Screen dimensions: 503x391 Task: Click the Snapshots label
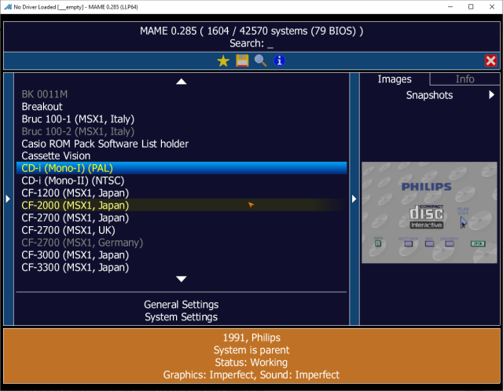429,95
